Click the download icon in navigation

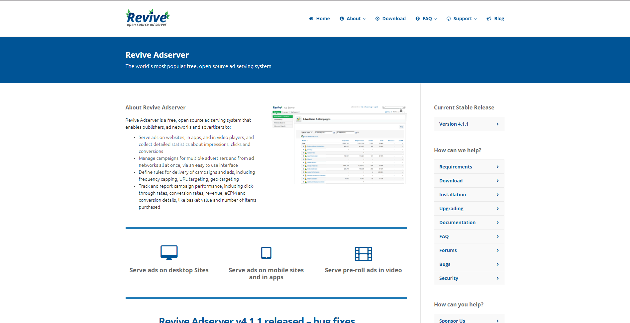(377, 19)
